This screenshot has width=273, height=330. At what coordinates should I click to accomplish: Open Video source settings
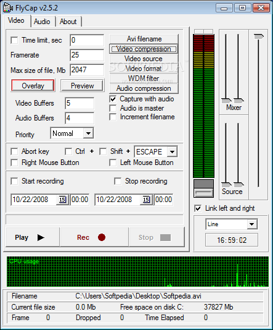click(x=144, y=59)
